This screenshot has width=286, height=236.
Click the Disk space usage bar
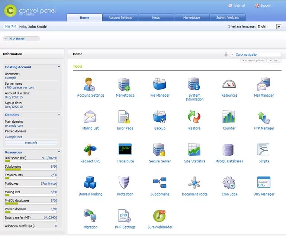point(30,161)
